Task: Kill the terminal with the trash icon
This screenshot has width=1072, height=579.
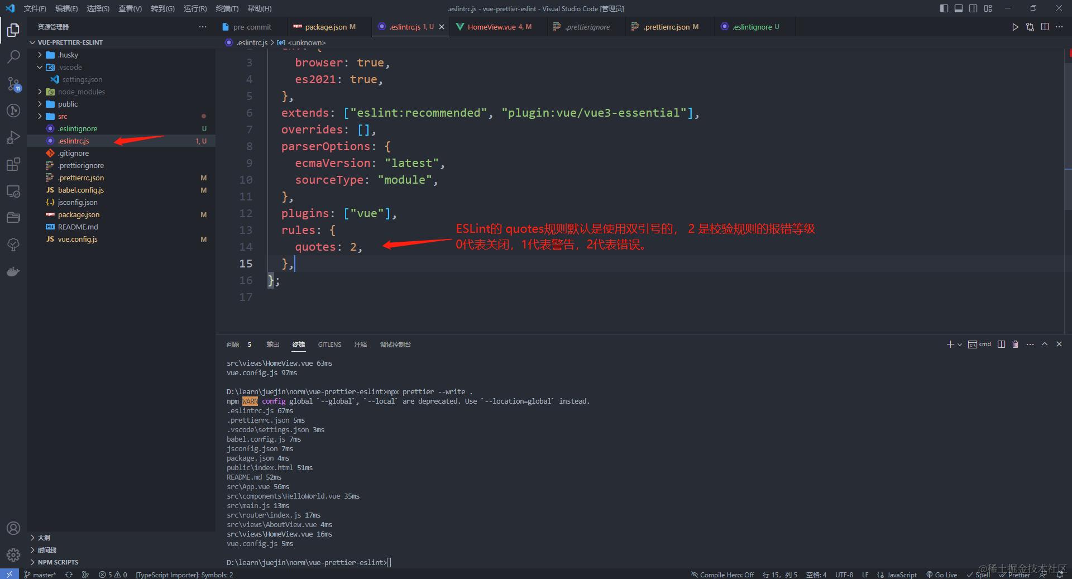Action: (x=1016, y=344)
